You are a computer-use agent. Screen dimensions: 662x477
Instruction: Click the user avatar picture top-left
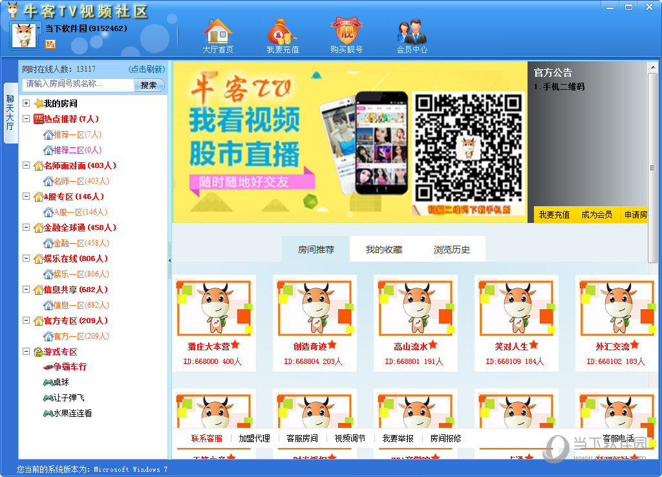[x=24, y=34]
